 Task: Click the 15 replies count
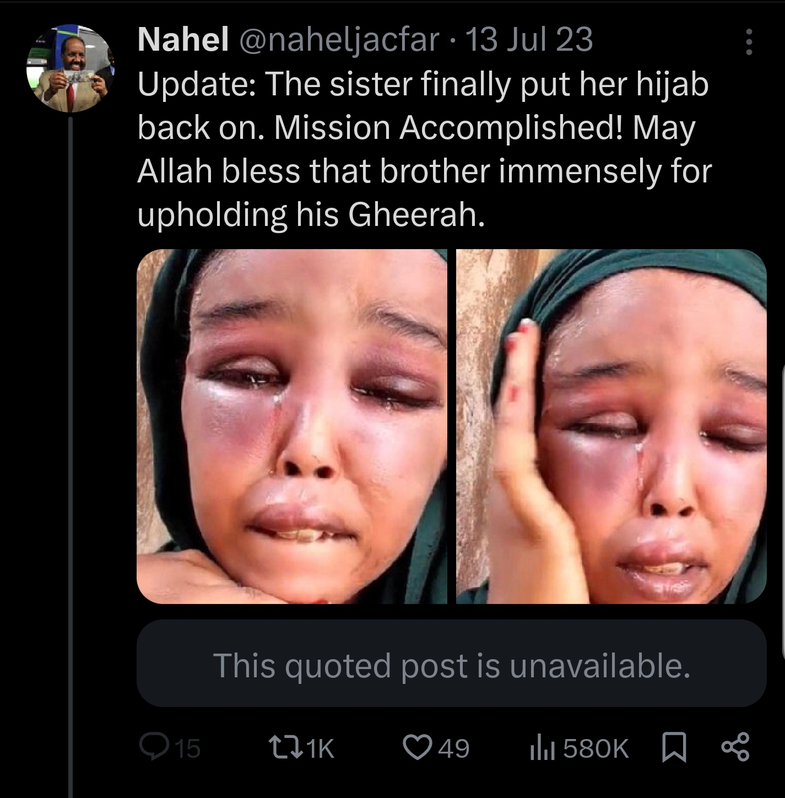point(188,748)
